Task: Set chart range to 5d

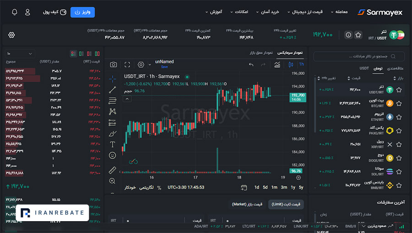Action: 265,187
